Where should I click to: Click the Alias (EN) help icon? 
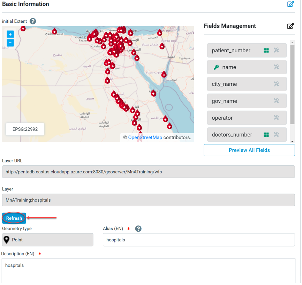pyautogui.click(x=138, y=229)
